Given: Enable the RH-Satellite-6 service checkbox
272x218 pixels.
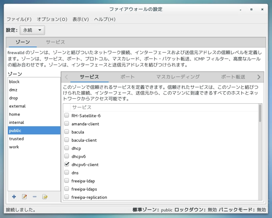Looking at the screenshot, I should (67, 115).
